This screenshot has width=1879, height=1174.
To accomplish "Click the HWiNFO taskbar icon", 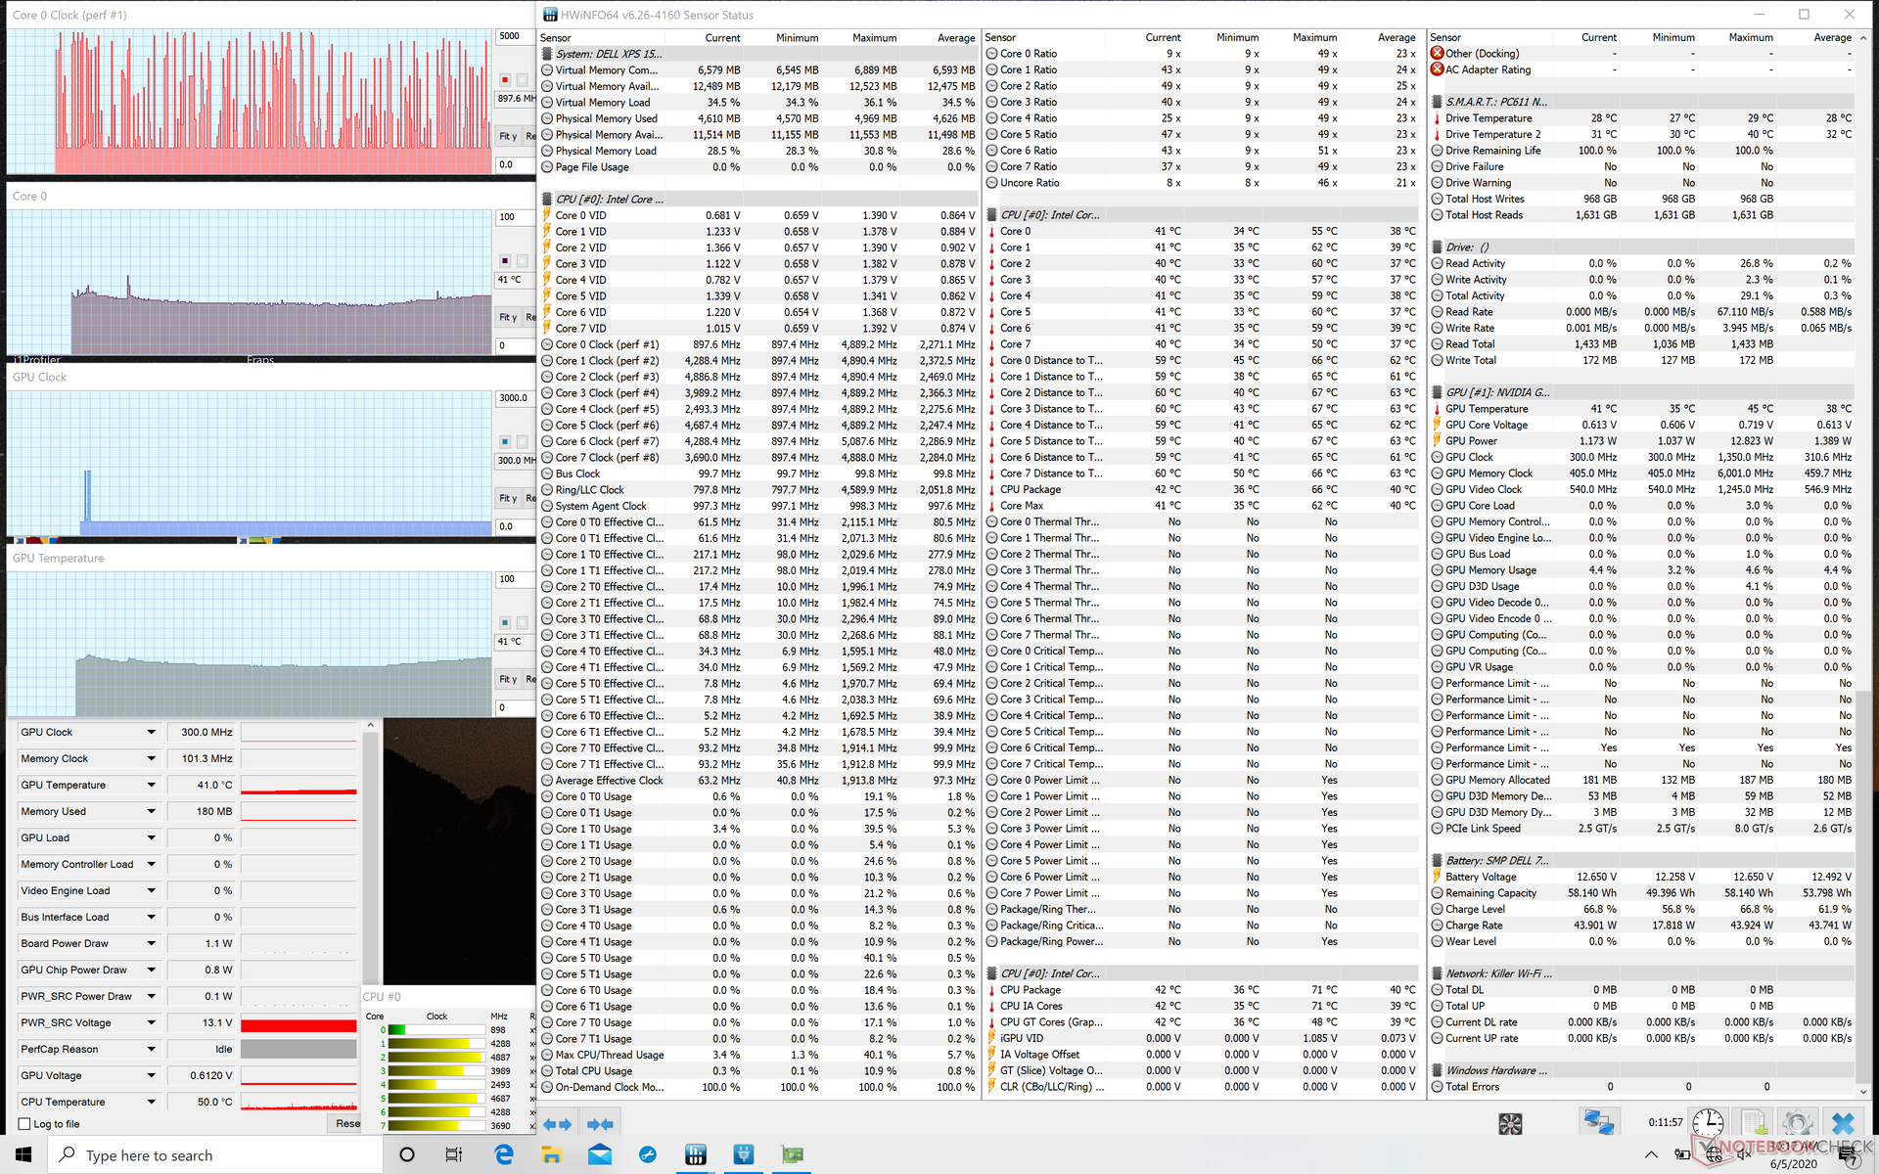I will [695, 1154].
